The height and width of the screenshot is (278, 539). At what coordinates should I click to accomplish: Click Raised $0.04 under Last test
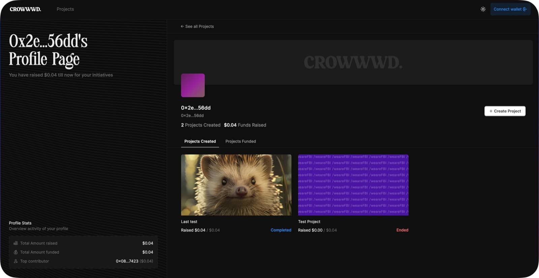(193, 230)
